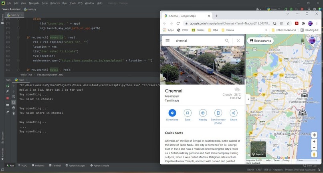
Task: Open run configuration wrench icon in Run panel
Action: [8, 91]
